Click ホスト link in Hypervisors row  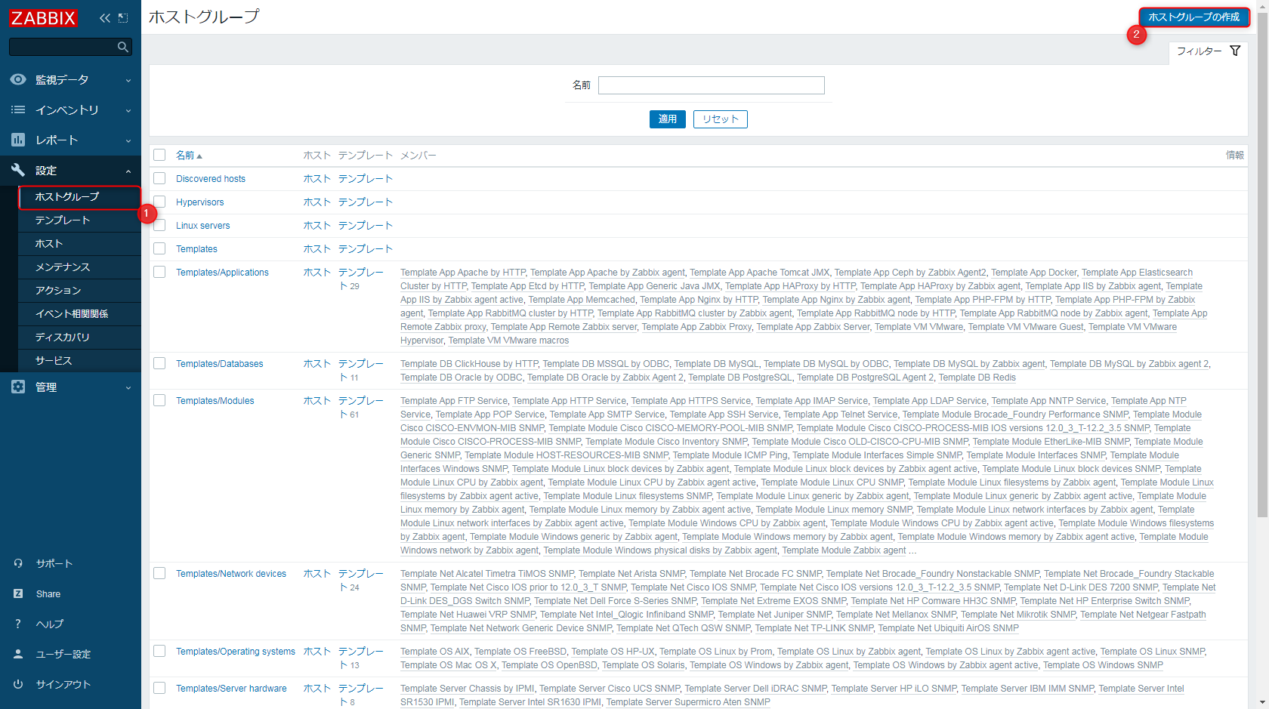click(x=317, y=202)
